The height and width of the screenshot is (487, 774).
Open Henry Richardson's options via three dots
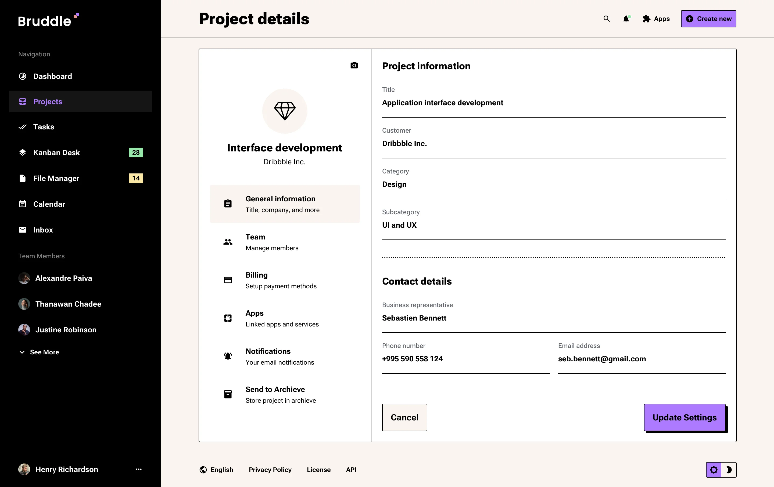(x=138, y=469)
